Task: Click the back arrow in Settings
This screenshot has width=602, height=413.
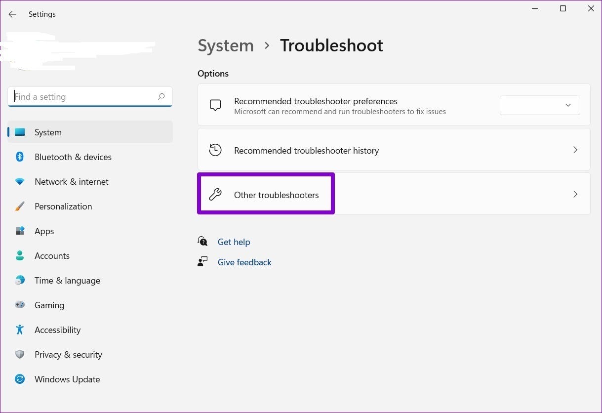Action: coord(12,14)
